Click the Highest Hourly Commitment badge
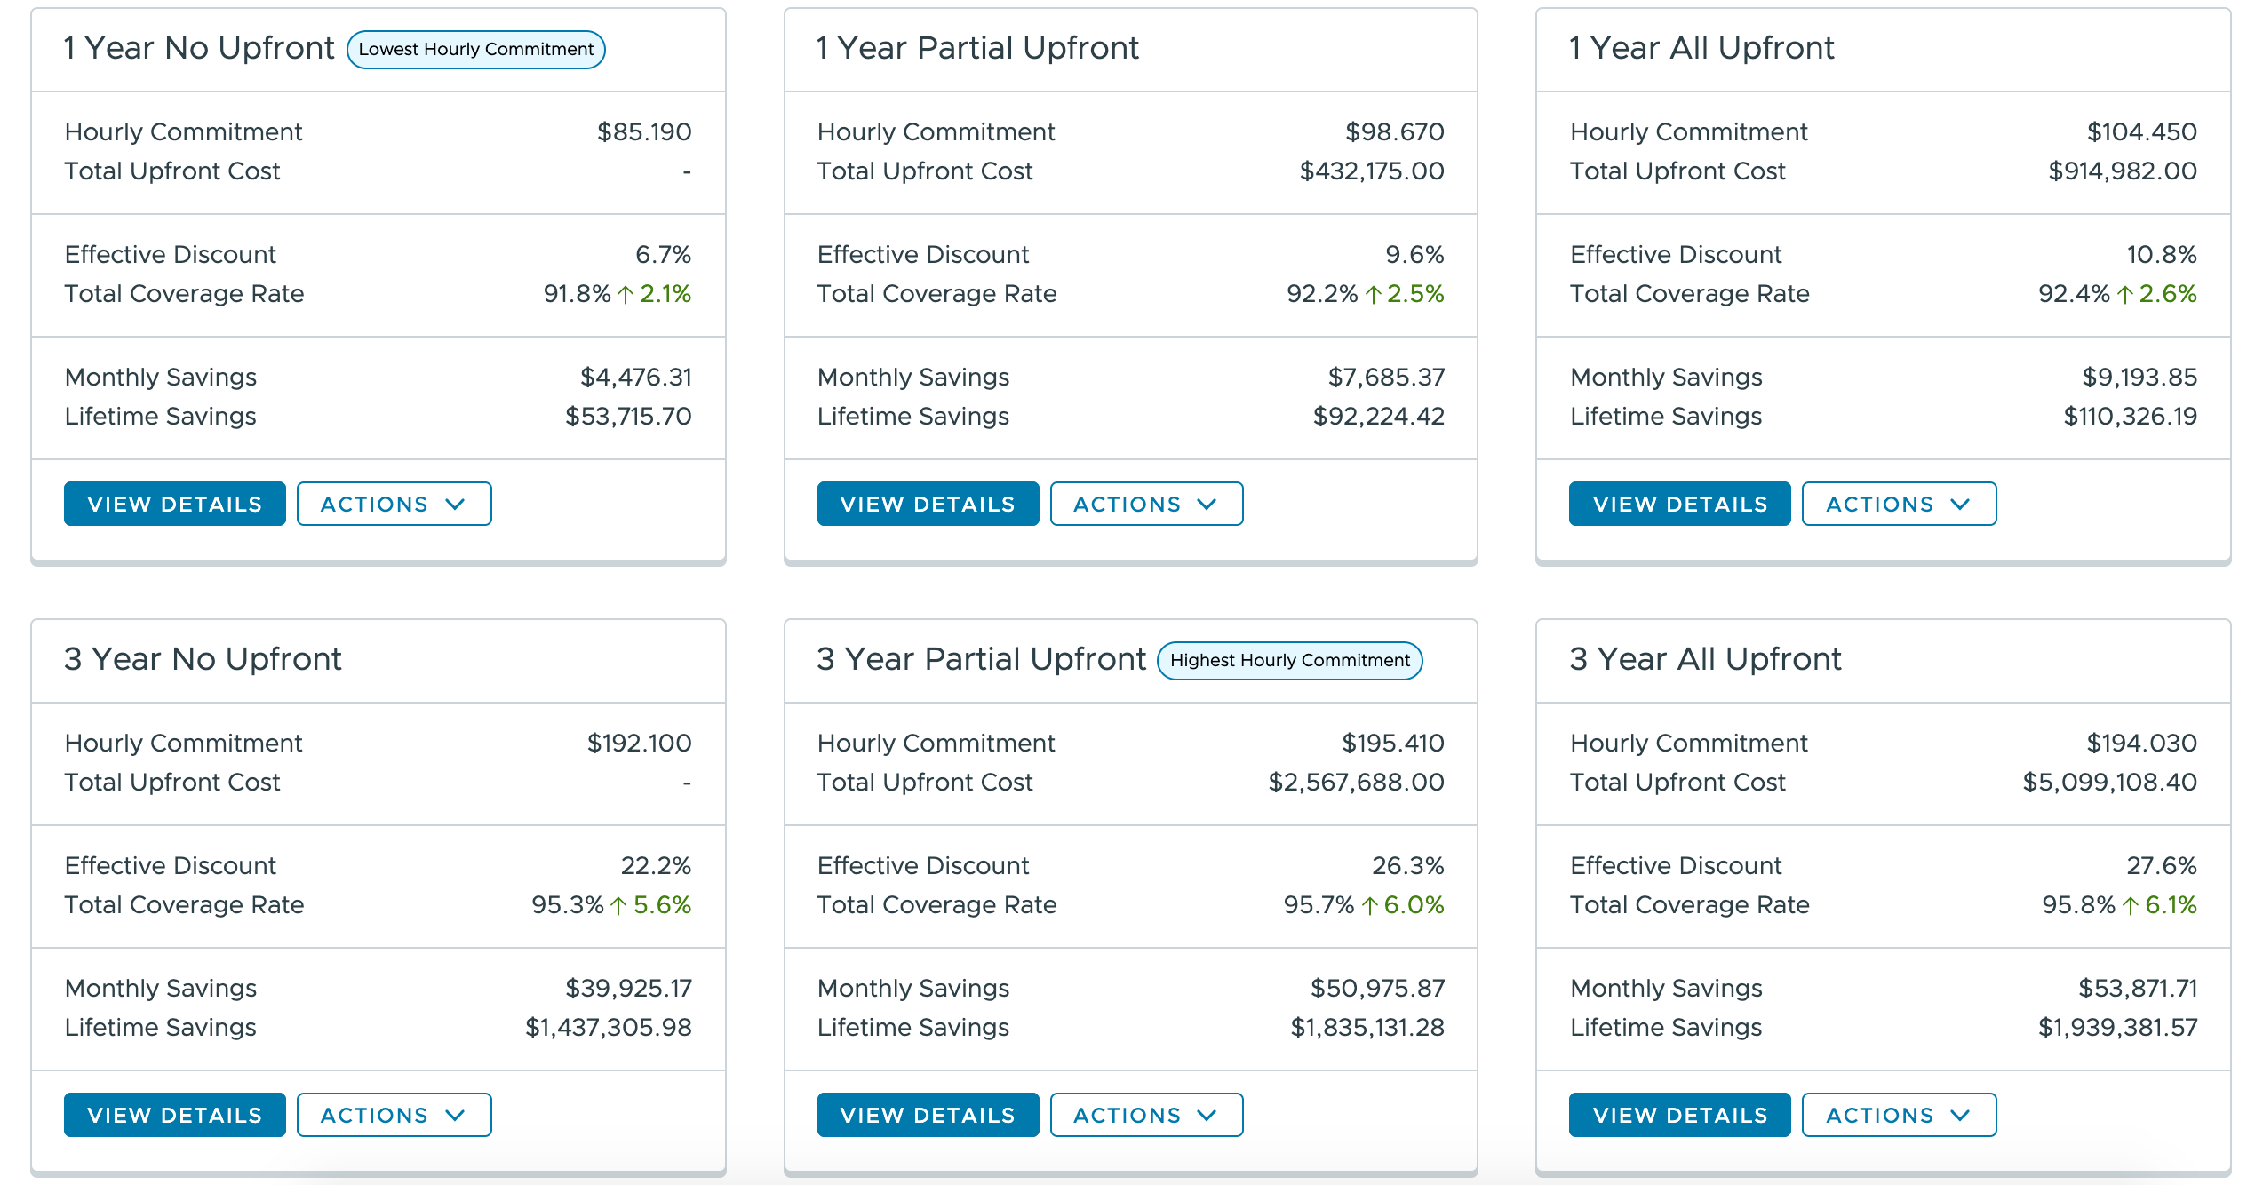2255x1185 pixels. click(x=1289, y=661)
